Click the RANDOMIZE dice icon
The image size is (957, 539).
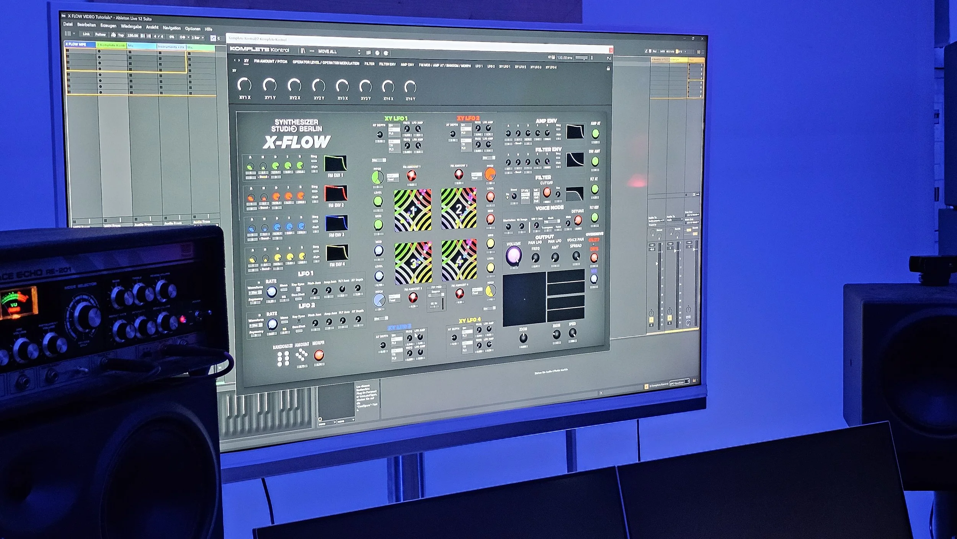(x=283, y=358)
